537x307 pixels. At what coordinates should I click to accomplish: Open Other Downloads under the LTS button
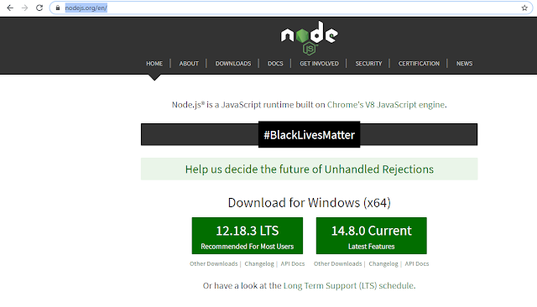(214, 264)
